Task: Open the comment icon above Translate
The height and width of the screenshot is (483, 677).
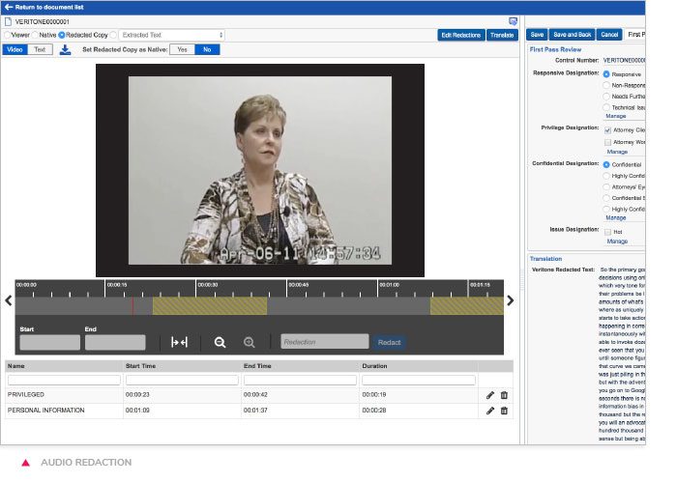Action: (x=513, y=21)
